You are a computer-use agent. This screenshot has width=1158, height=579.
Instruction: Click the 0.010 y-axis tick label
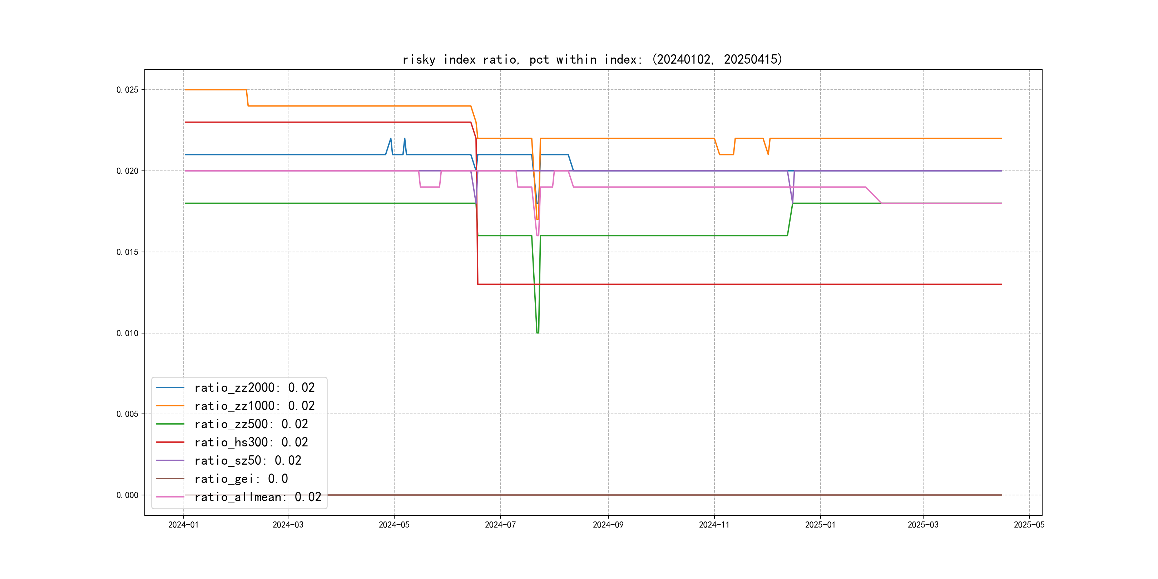pos(127,333)
